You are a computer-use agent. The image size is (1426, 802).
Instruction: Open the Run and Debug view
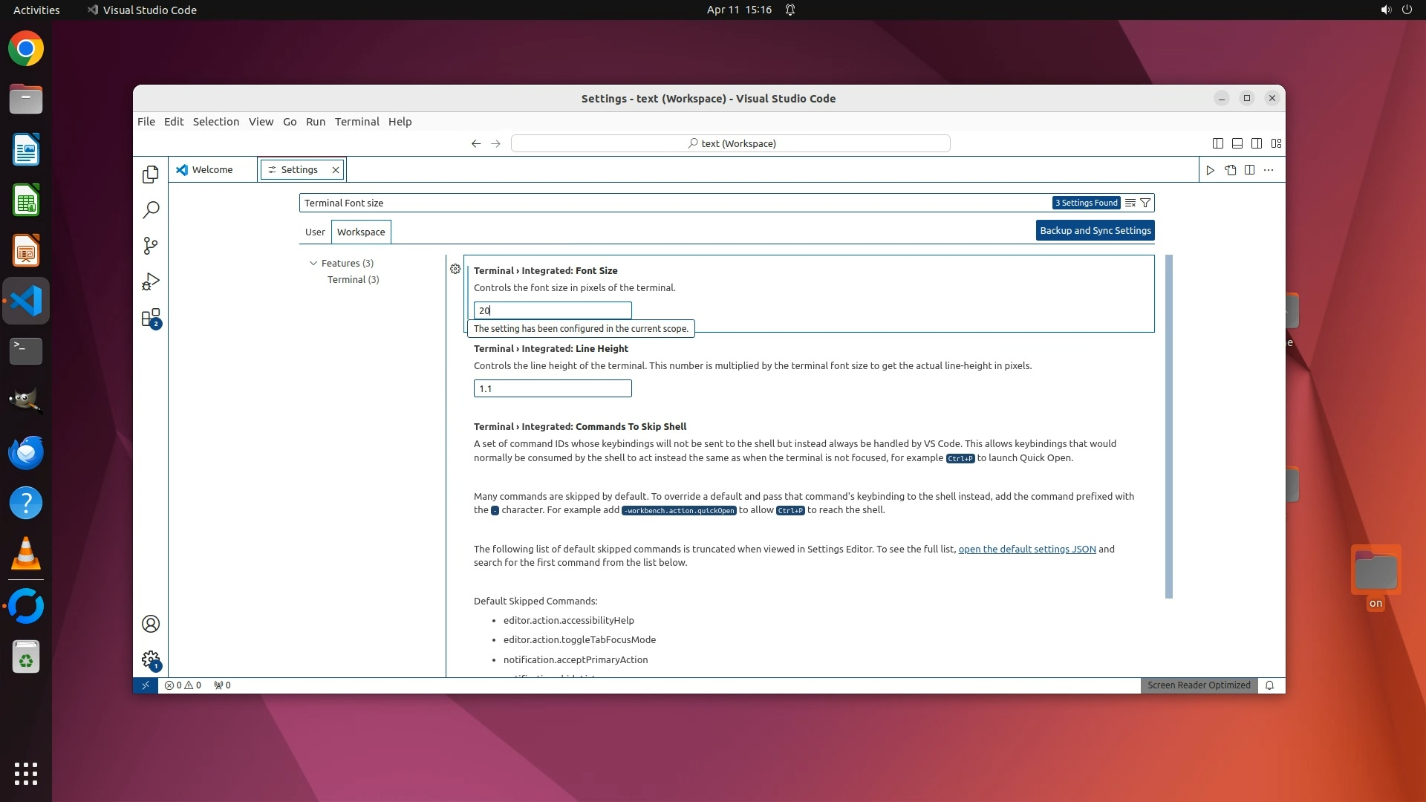[151, 282]
